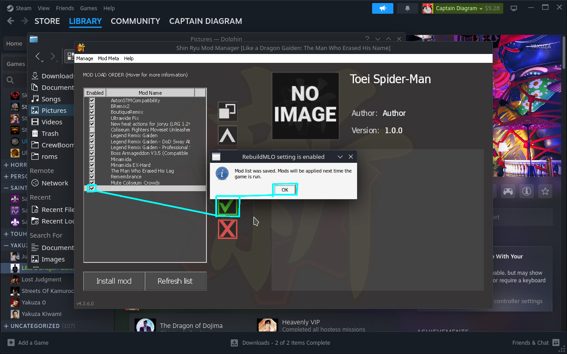Screen dimensions: 567x354
Task: Collapse the SAINT collection in Steam sidebar
Action: [x=6, y=188]
